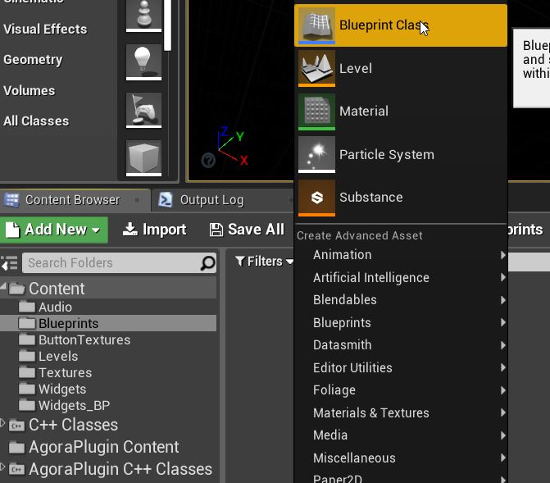Click the Import button
The image size is (550, 483).
[x=155, y=230]
